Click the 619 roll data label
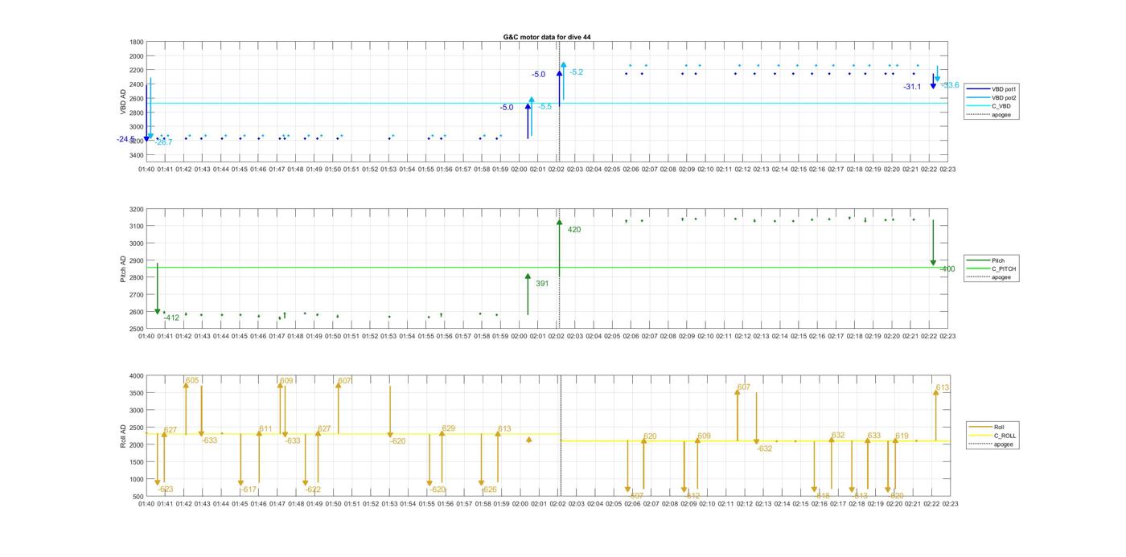The image size is (1126, 557). (x=902, y=436)
